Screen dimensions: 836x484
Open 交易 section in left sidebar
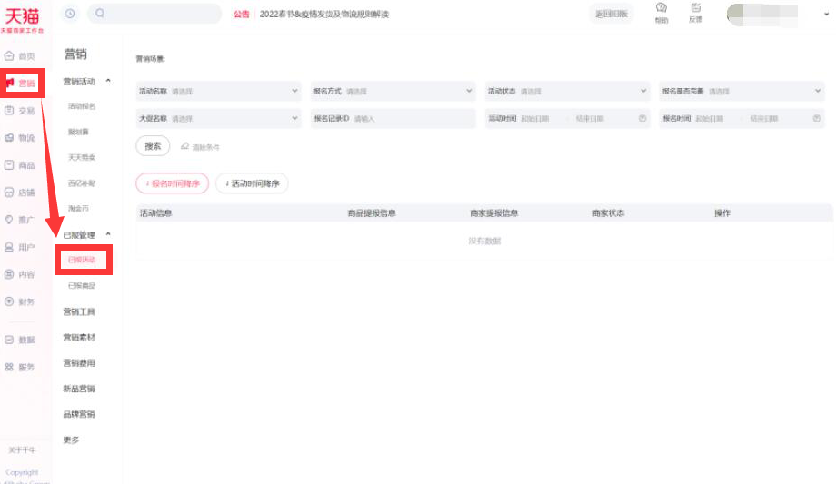click(x=20, y=111)
